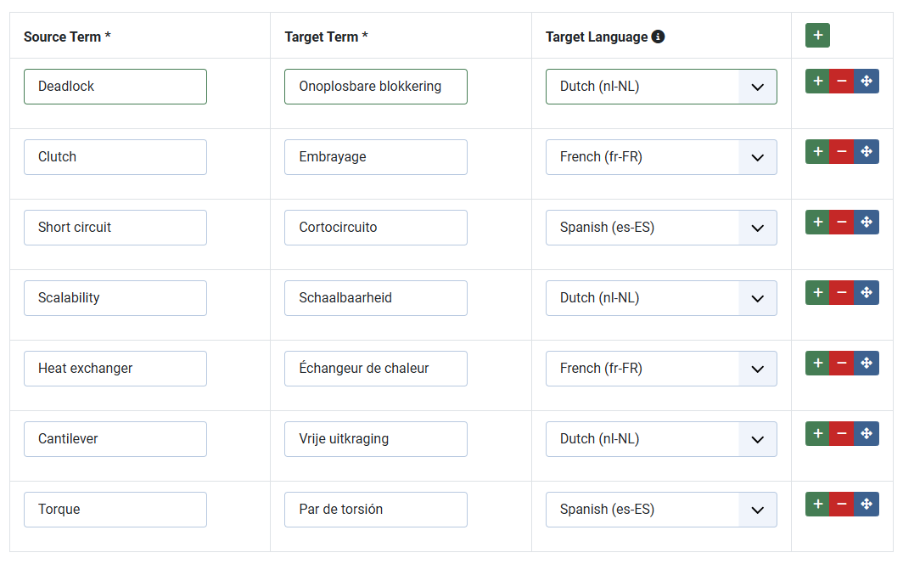The image size is (903, 564).
Task: Edit the Par de torsión target field
Action: [376, 510]
